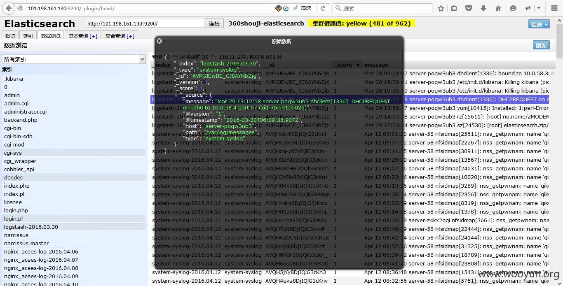Click the blue swirl icon in address bar
Viewport: 563px width, 286px height.
(286, 8)
